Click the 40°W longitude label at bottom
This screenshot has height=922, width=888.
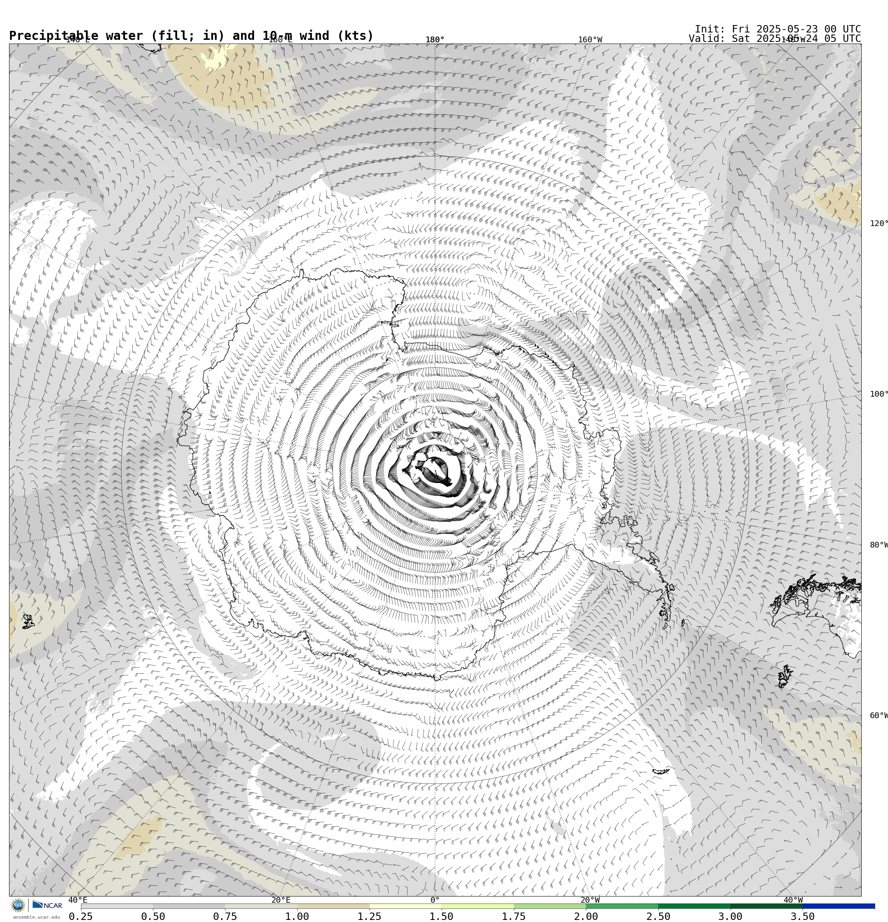793,900
